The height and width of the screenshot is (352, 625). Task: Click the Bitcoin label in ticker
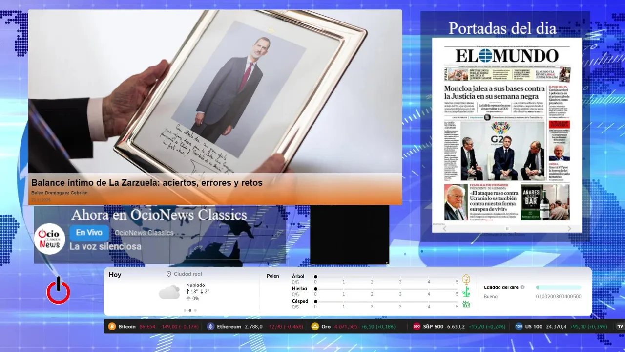[x=127, y=327]
